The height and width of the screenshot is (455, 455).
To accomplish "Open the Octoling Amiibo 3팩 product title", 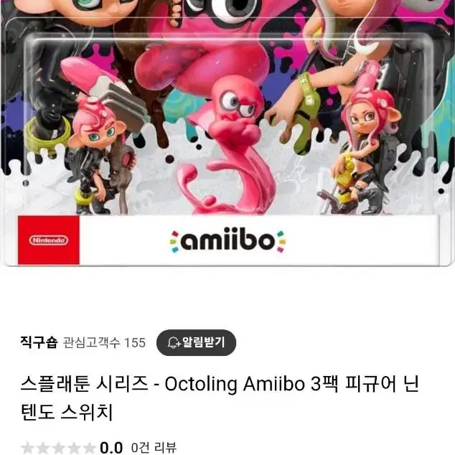I will pos(220,398).
